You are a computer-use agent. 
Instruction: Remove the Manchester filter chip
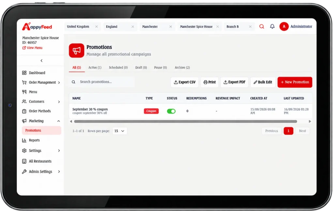(x=171, y=27)
